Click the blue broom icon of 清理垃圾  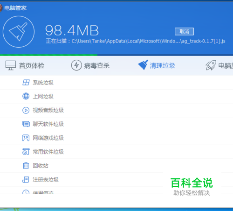(143, 65)
